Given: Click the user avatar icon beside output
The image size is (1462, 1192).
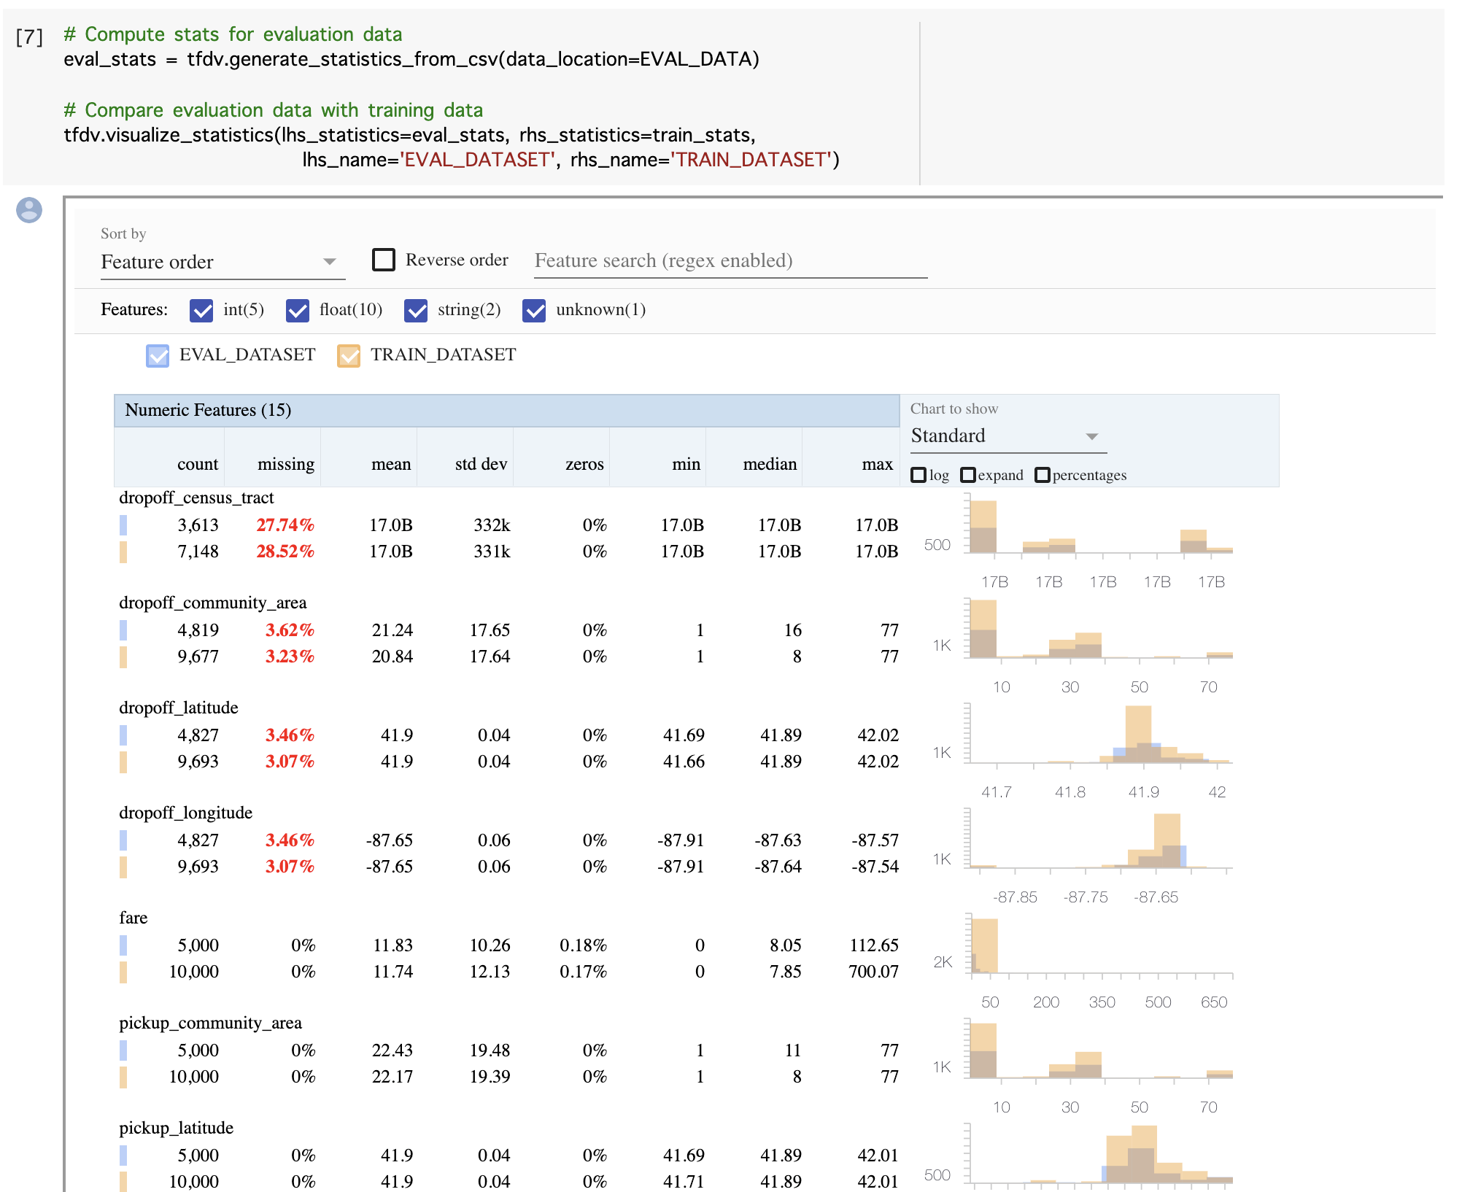Looking at the screenshot, I should (x=29, y=210).
